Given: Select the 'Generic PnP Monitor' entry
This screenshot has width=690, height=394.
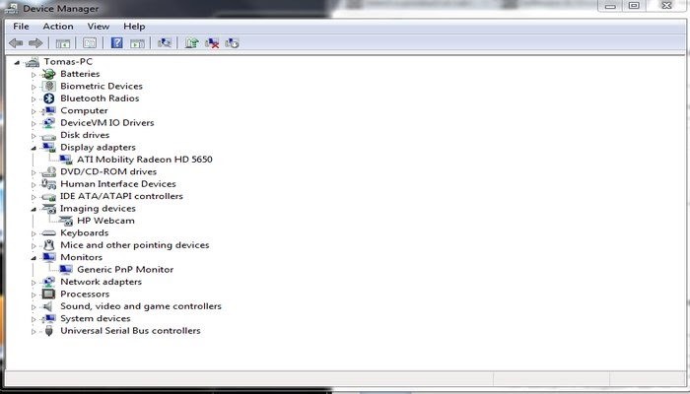Looking at the screenshot, I should click(x=125, y=270).
